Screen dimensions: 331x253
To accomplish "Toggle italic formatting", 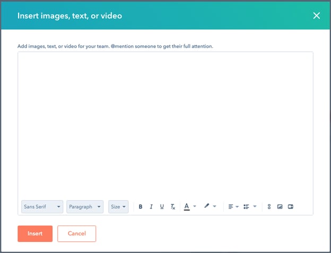I will [151, 206].
